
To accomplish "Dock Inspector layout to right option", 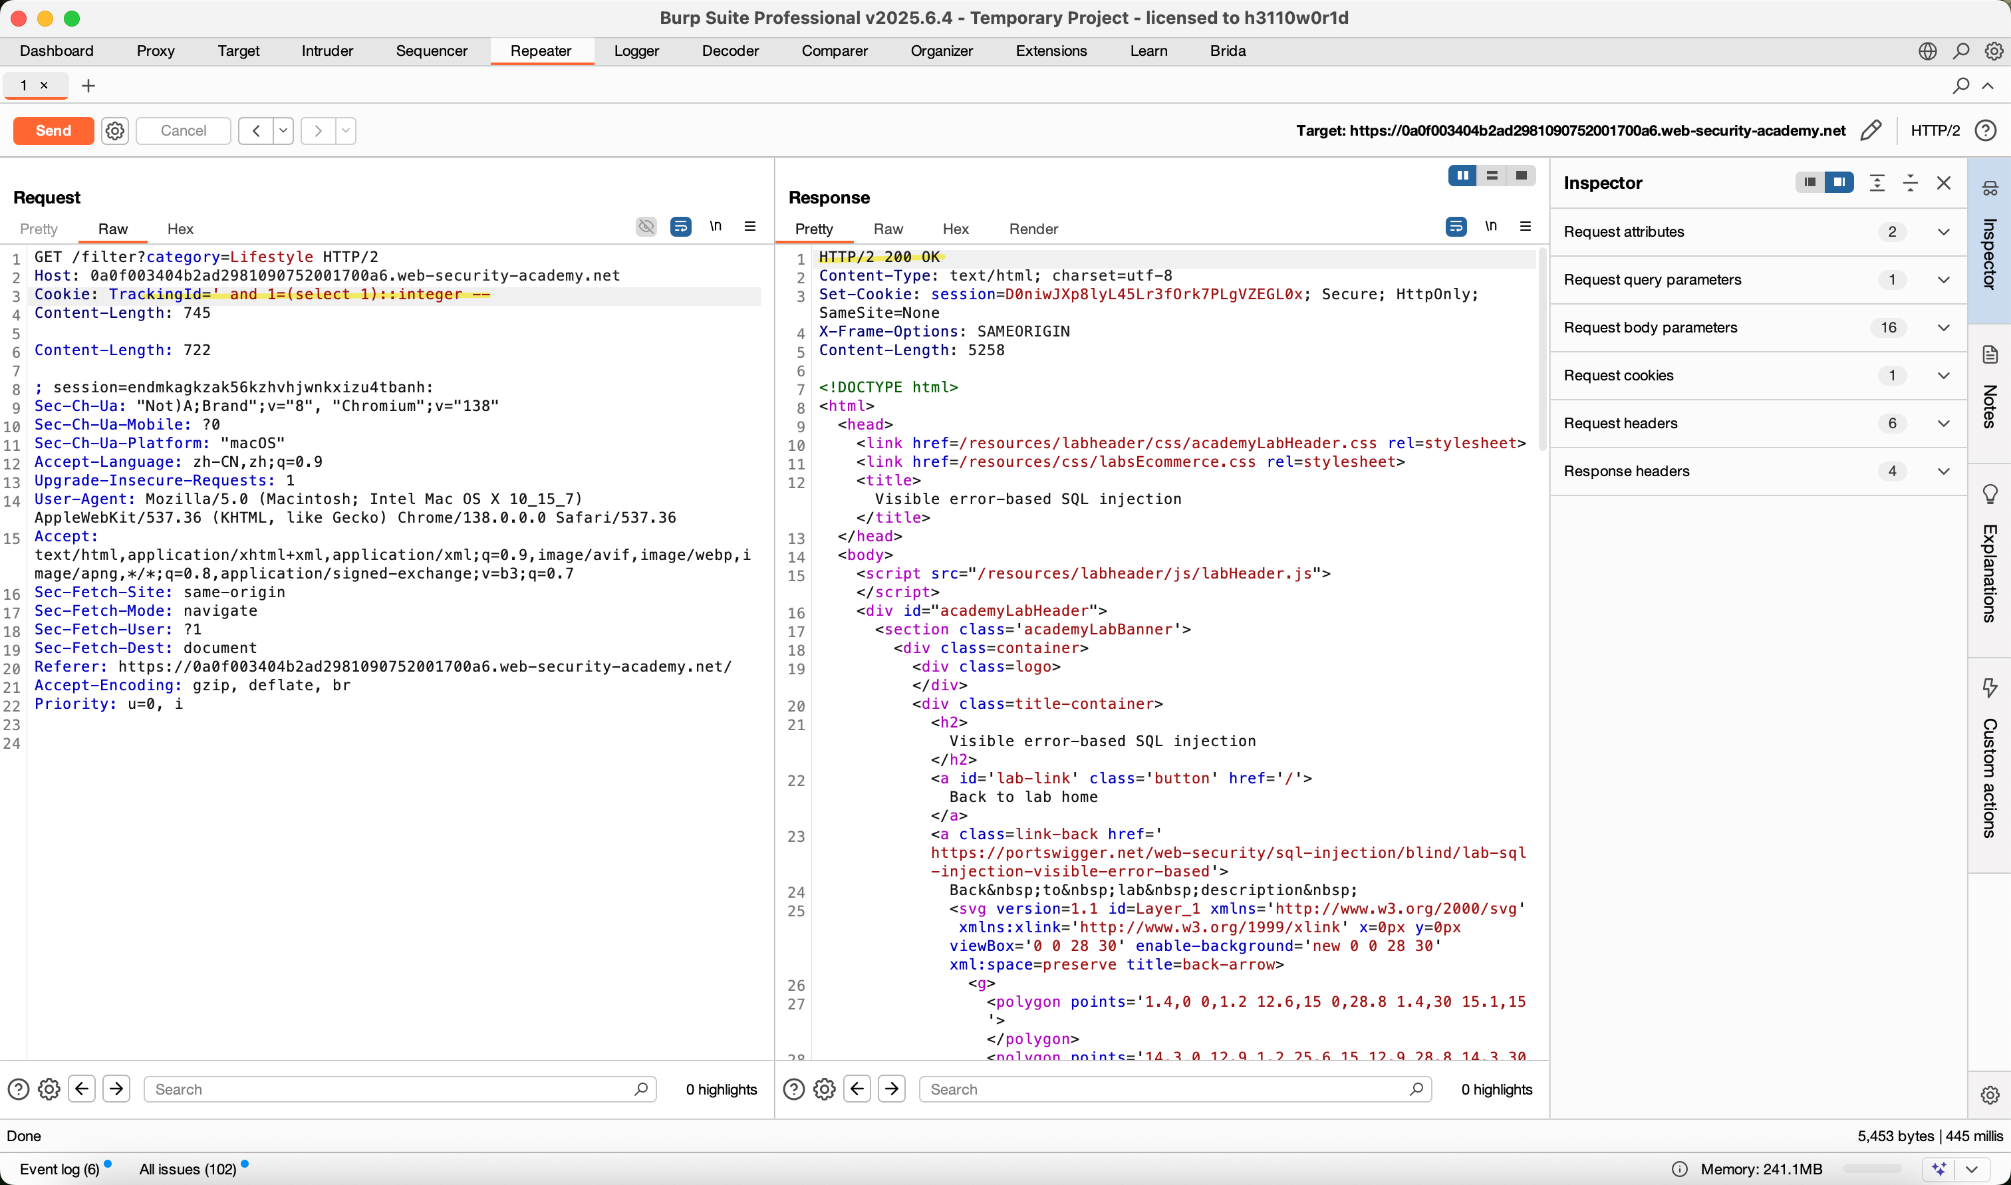I will point(1839,183).
